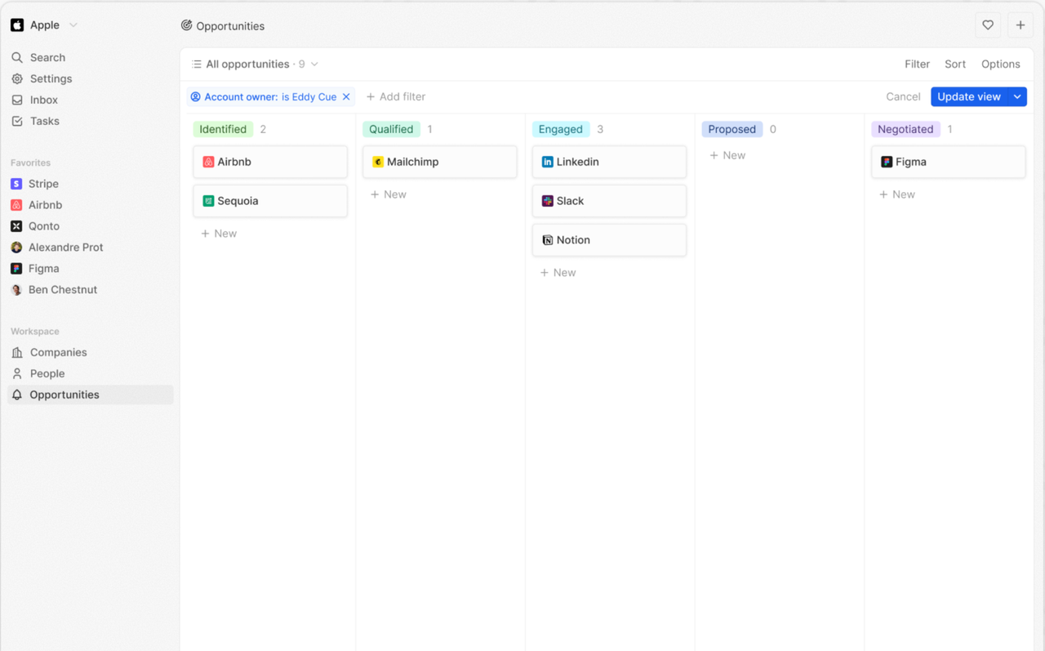Add new opportunity in Proposed column
Viewport: 1045px width, 651px height.
point(727,156)
